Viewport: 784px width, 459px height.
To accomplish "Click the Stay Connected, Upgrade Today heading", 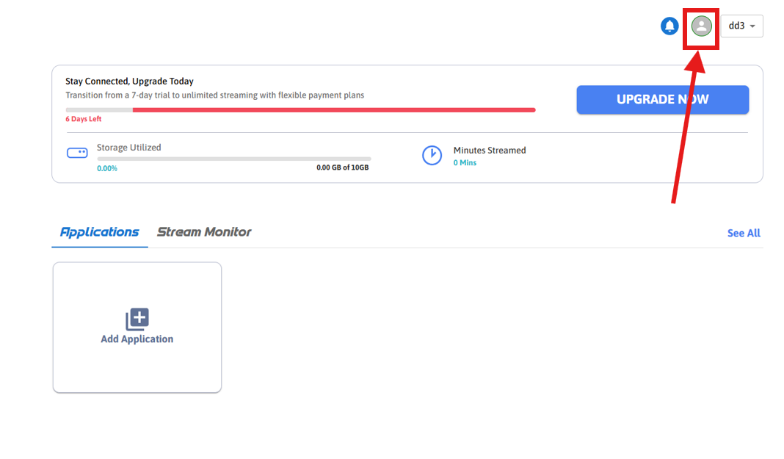I will 129,82.
